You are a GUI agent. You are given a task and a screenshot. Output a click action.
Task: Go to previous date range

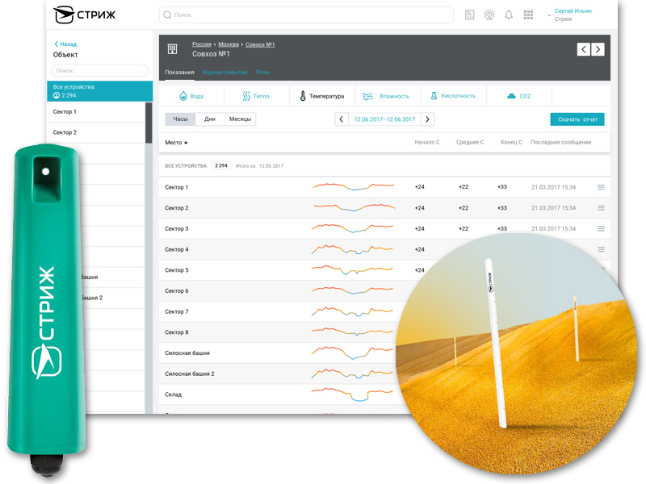[x=341, y=119]
